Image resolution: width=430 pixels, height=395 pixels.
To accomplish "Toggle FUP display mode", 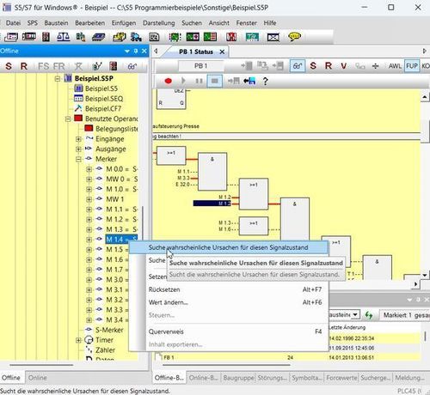I will [x=412, y=66].
